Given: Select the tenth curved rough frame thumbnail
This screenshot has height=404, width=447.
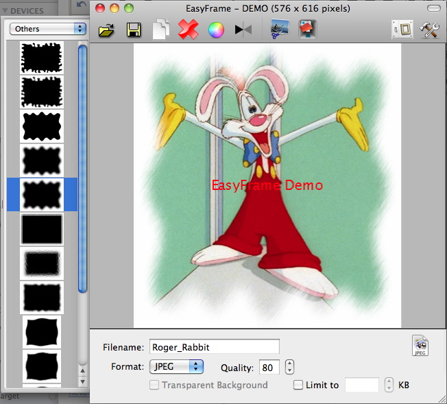Looking at the screenshot, I should pyautogui.click(x=42, y=366).
